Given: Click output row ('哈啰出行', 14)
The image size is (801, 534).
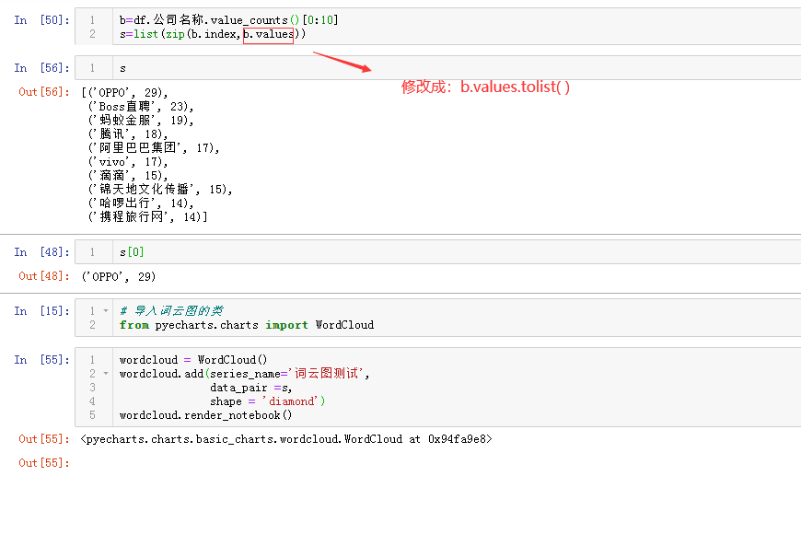Looking at the screenshot, I should point(141,203).
